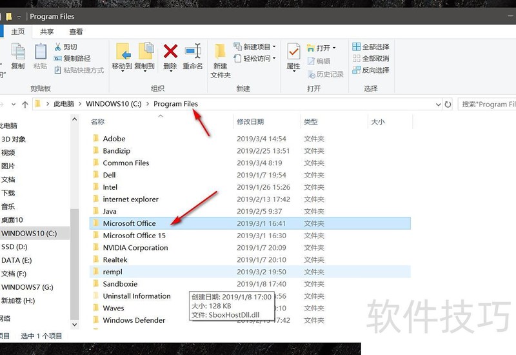Image resolution: width=516 pixels, height=355 pixels.
Task: Switch to the Share (共享) tab
Action: point(46,32)
